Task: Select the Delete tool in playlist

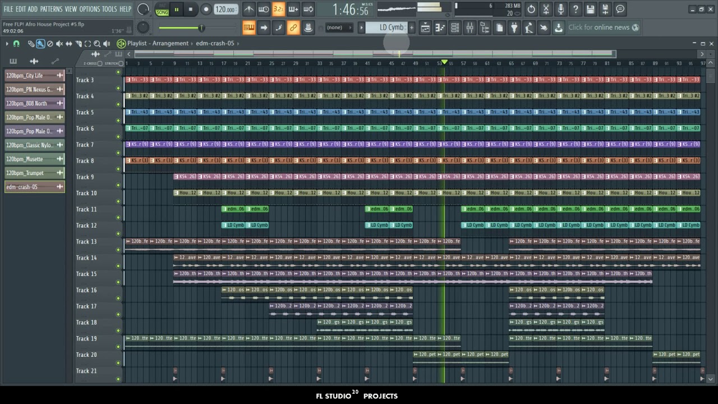Action: 50,44
